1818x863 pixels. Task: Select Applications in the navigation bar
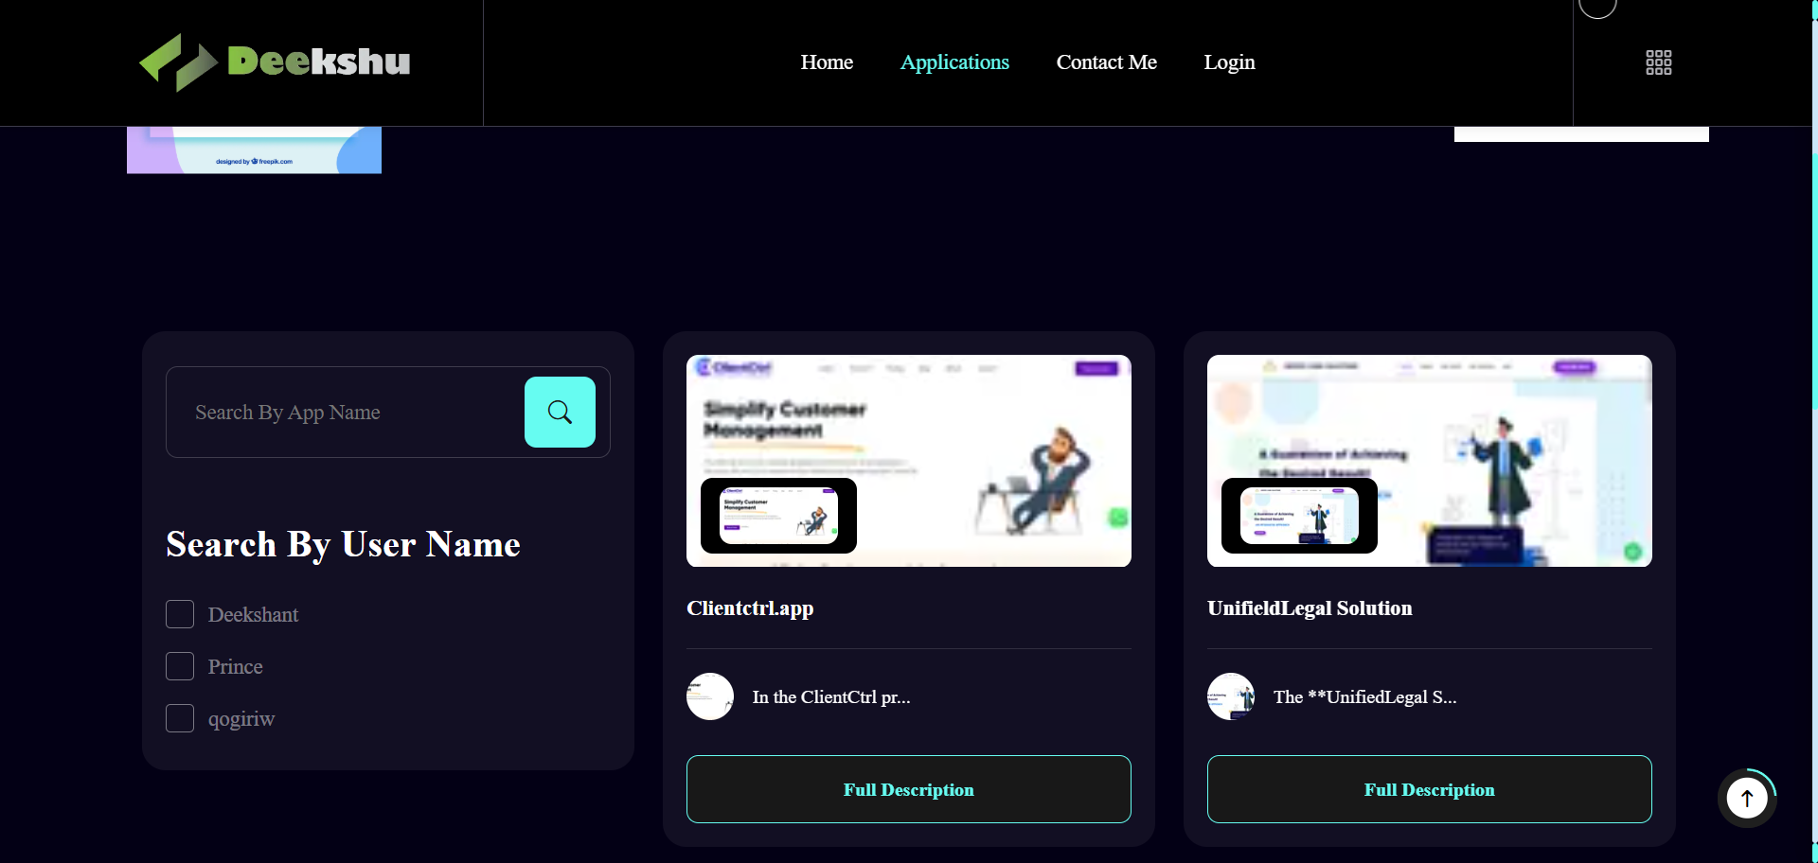954,62
